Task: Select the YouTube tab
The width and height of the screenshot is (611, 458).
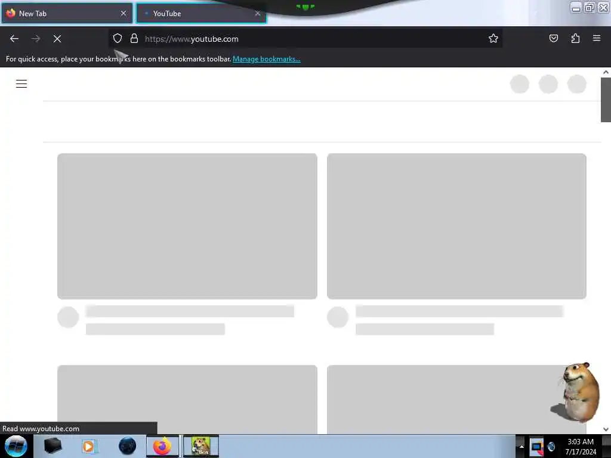Action: [201, 13]
